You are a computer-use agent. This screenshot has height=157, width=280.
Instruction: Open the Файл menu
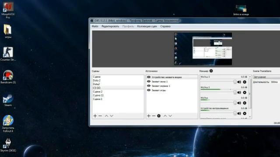point(95,26)
